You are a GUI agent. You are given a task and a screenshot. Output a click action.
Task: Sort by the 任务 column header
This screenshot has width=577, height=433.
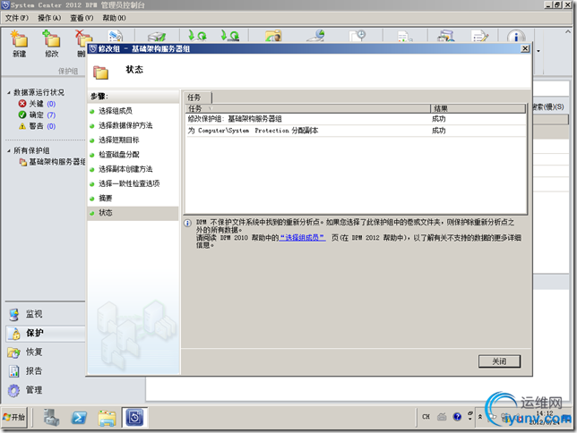coord(308,108)
